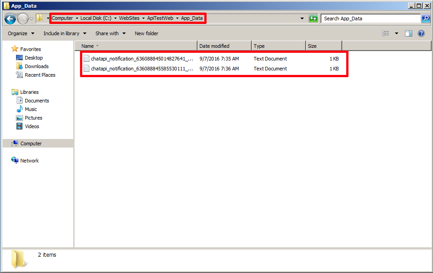Click the Pictures library icon
433x273 pixels.
pos(19,118)
